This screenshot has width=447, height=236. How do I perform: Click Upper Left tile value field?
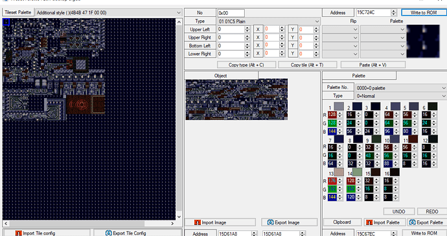tap(231, 29)
